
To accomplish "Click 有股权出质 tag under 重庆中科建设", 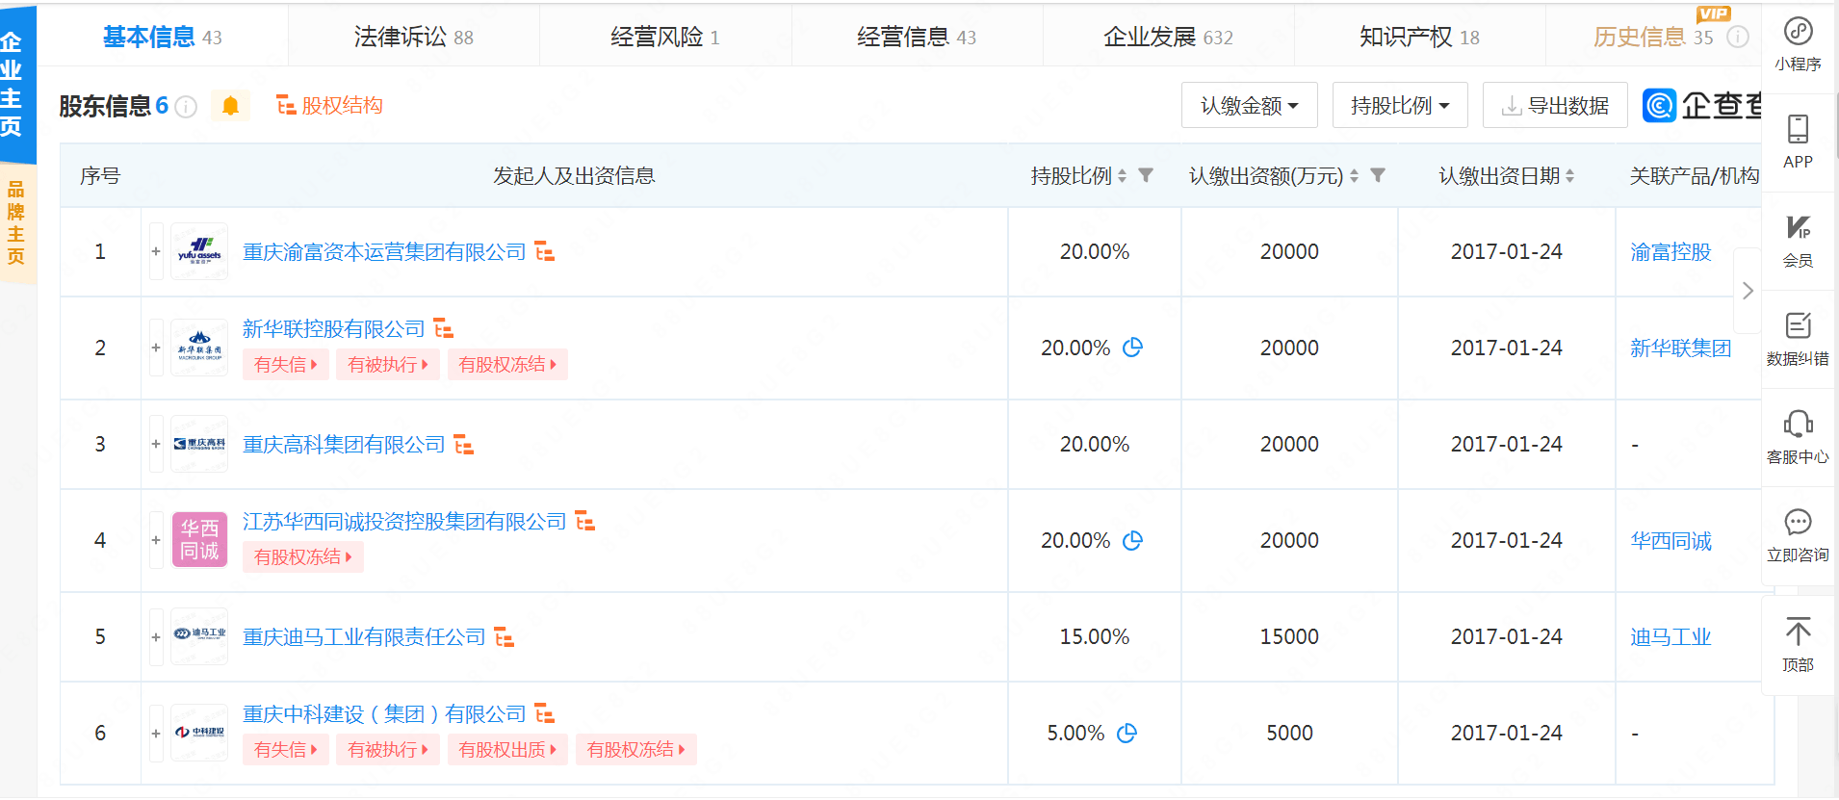I will tap(507, 750).
